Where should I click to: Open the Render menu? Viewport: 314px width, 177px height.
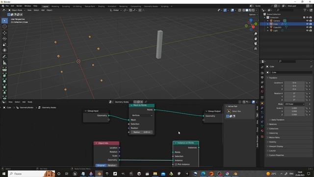[19, 6]
